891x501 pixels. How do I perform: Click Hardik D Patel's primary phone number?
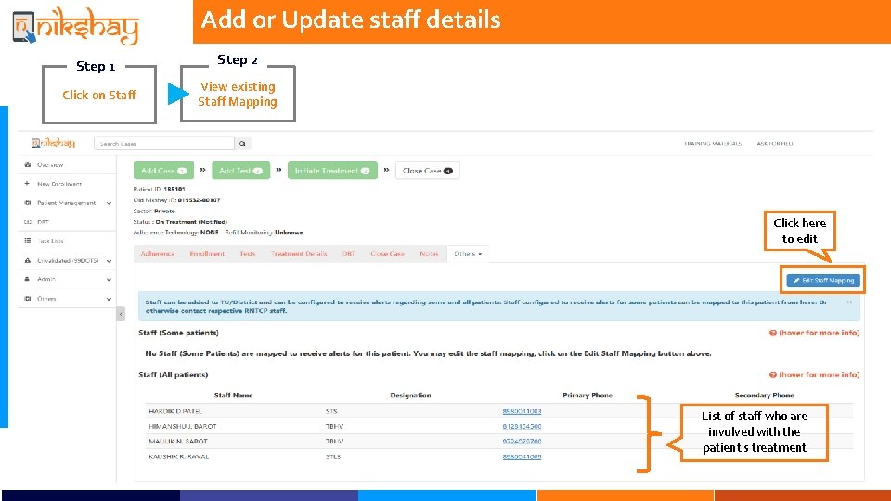[522, 411]
